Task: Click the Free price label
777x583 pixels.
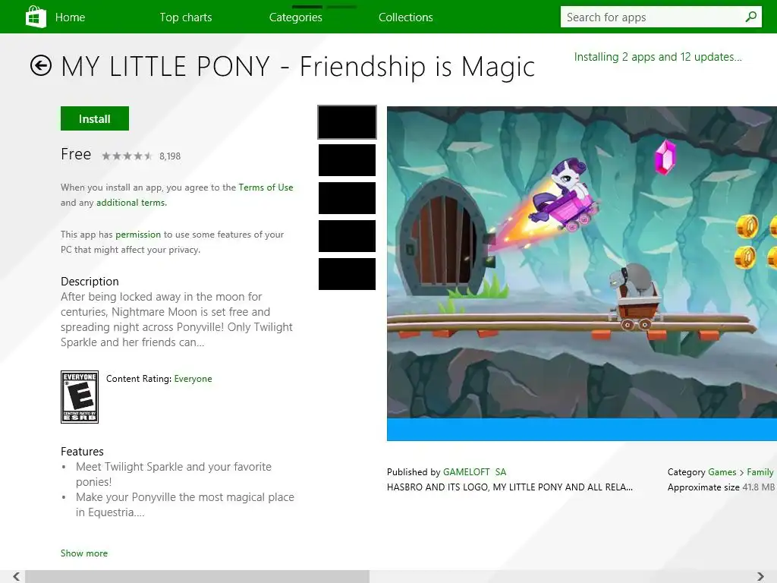Action: point(76,154)
